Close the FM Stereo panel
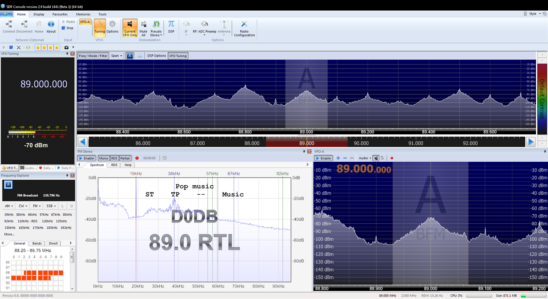The image size is (548, 299). coord(309,151)
